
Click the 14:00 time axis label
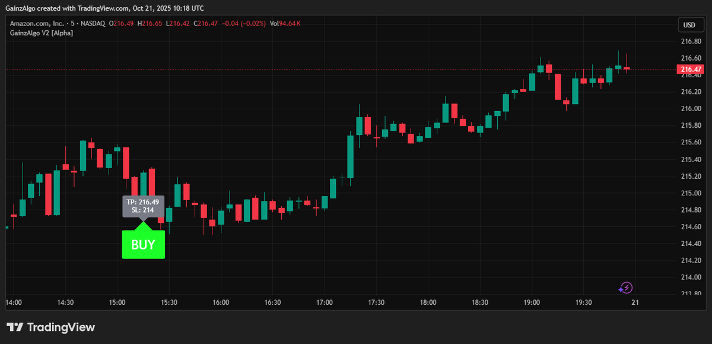(14, 302)
